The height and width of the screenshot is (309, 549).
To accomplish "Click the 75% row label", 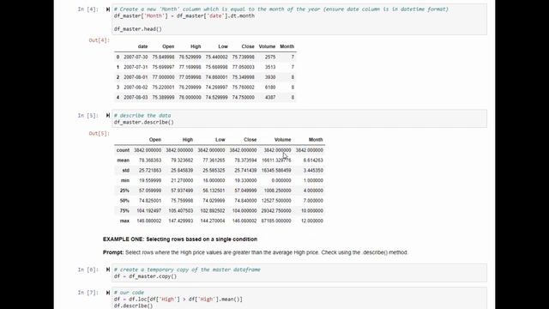I will (124, 210).
